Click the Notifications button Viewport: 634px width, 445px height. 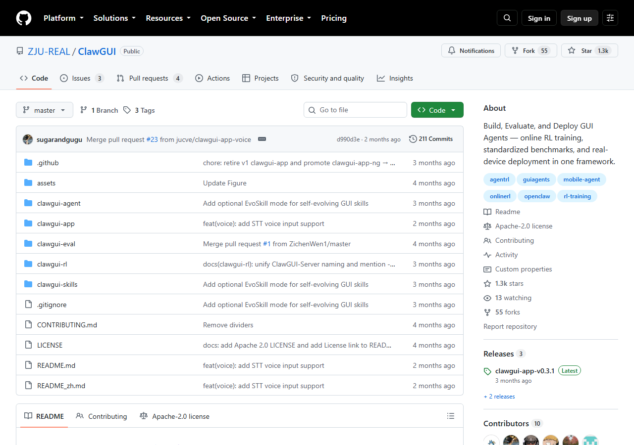coord(471,50)
